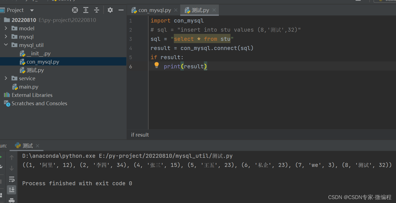Click the Select Opened File crosshair icon
The width and height of the screenshot is (396, 203).
(75, 10)
